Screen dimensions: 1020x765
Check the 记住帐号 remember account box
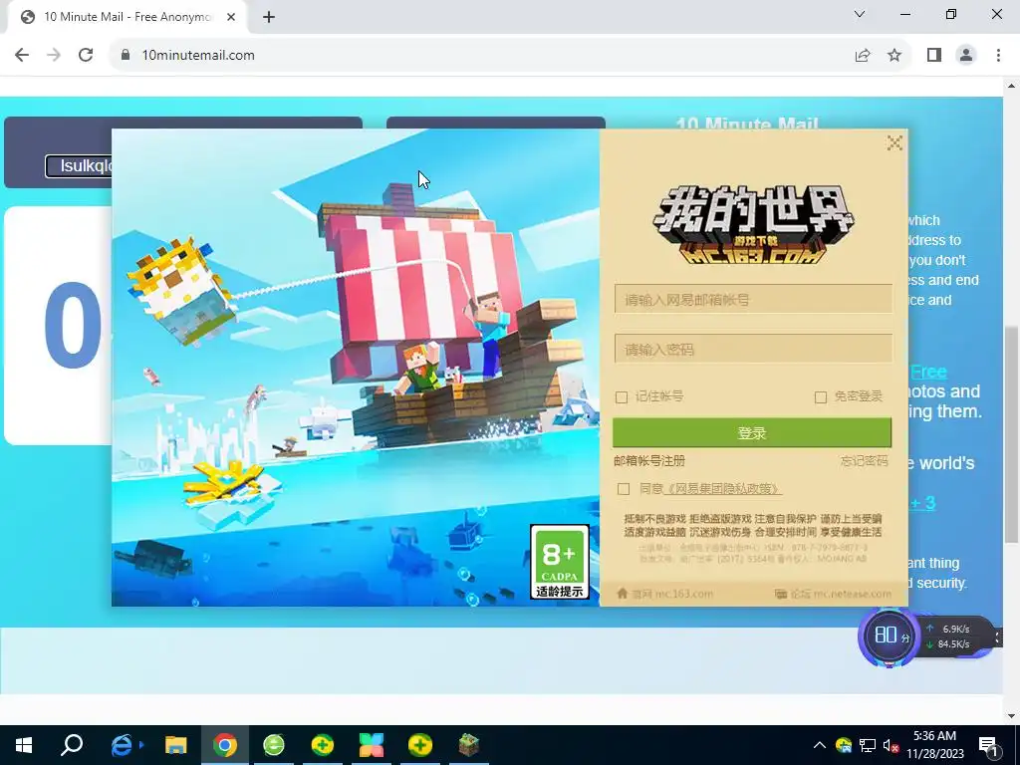coord(622,396)
